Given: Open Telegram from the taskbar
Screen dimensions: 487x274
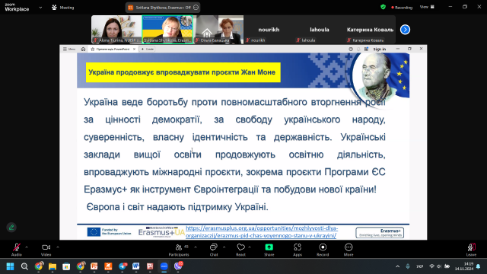Looking at the screenshot, I should [x=123, y=266].
